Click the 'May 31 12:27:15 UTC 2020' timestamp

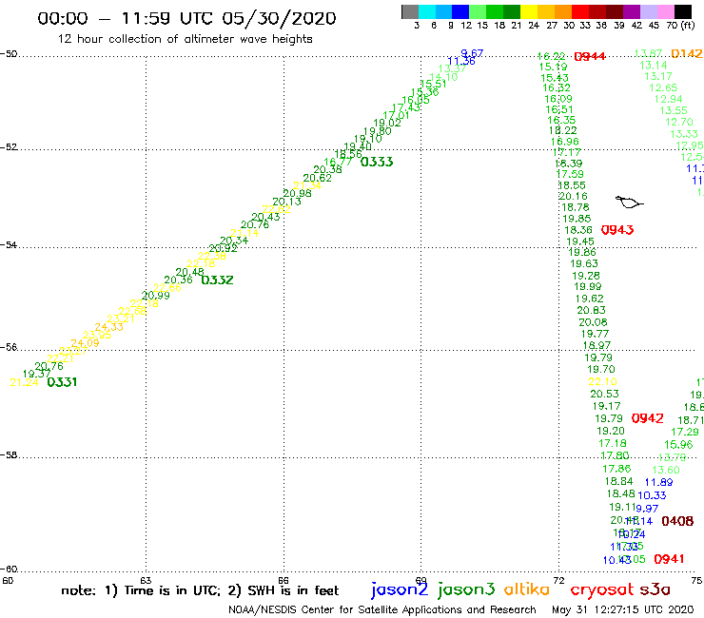click(623, 610)
